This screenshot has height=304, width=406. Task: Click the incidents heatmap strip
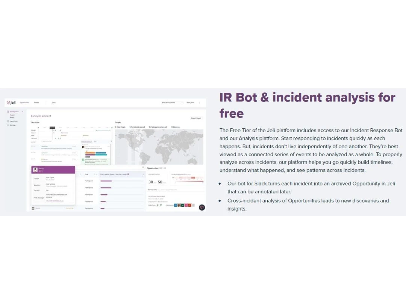(189, 178)
